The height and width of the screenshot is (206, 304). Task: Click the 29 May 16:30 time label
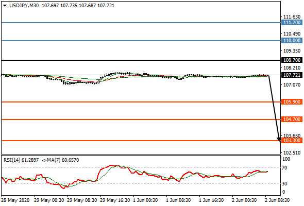(x=115, y=200)
